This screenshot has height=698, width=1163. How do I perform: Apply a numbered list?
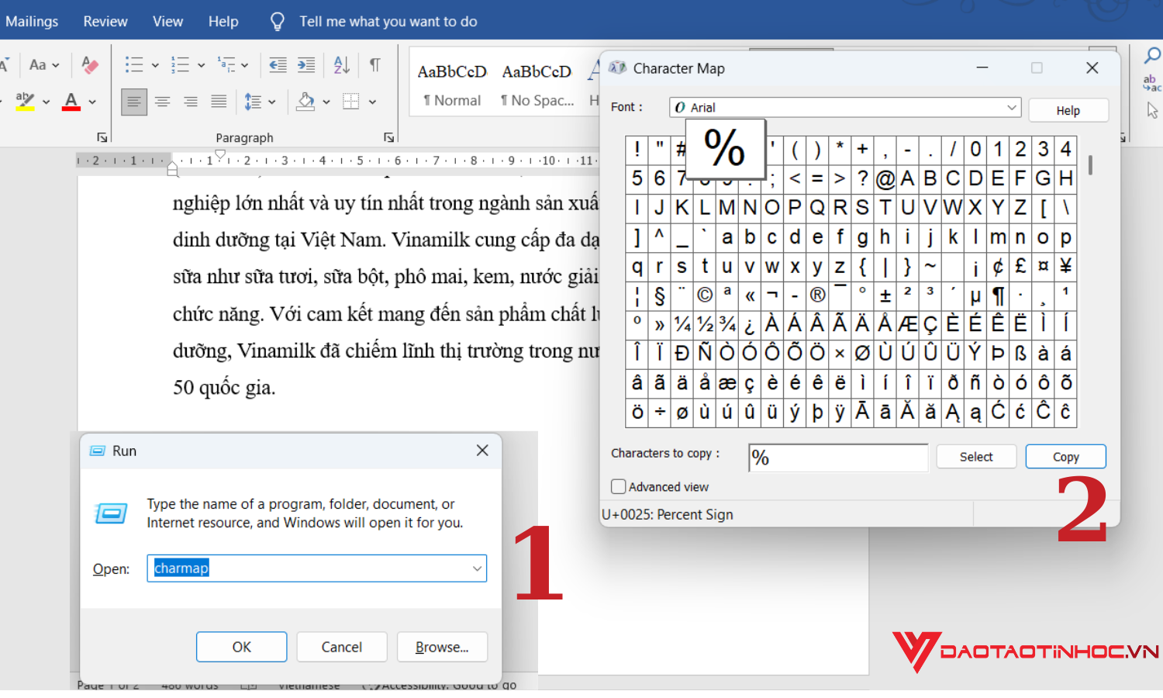tap(180, 65)
